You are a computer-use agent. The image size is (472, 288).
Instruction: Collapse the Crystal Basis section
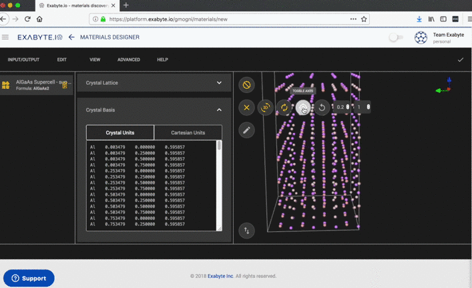(219, 110)
